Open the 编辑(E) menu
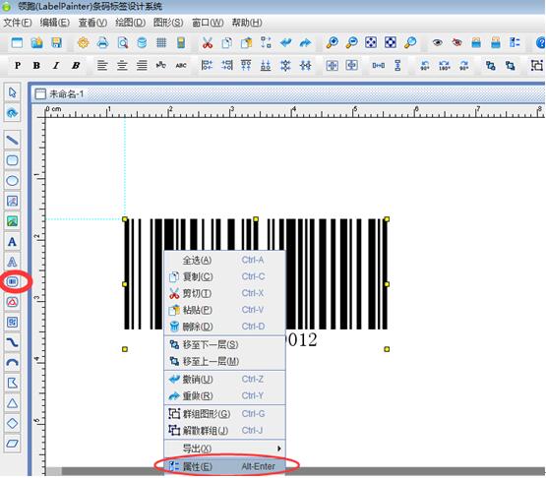546x478 pixels. 55,23
